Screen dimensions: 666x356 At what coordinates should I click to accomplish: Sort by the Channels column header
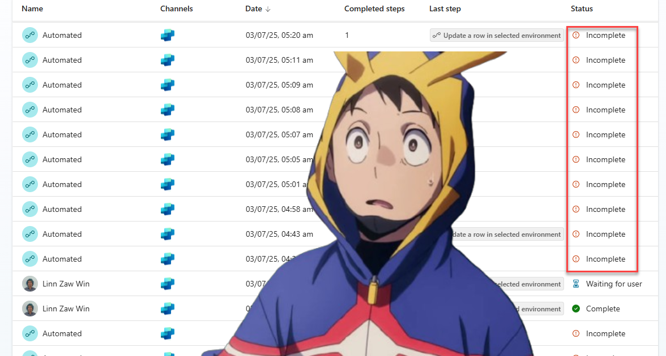point(176,8)
